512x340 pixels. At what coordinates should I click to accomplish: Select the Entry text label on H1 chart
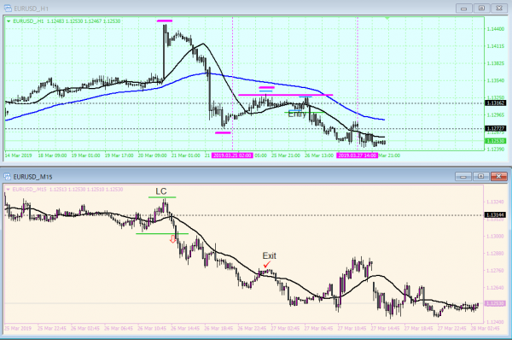(297, 114)
